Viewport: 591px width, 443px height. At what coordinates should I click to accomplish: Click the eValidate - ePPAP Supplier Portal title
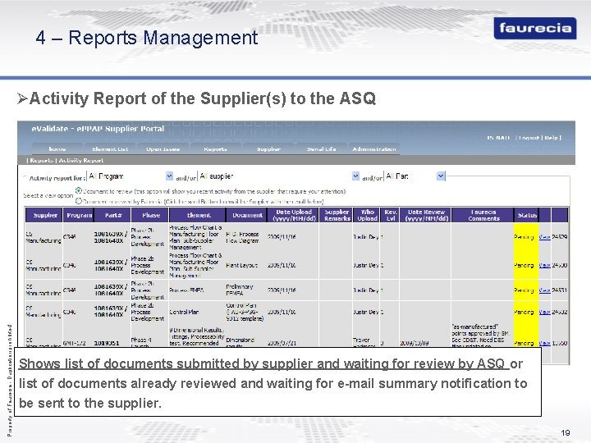pyautogui.click(x=98, y=129)
